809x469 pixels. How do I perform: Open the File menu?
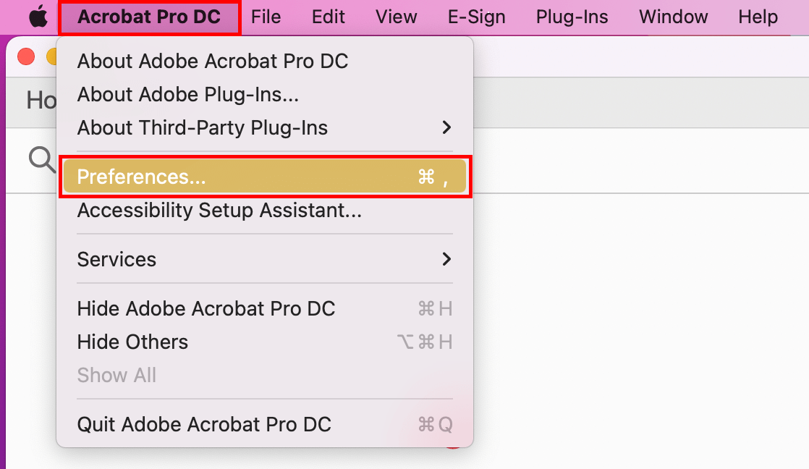(x=266, y=17)
